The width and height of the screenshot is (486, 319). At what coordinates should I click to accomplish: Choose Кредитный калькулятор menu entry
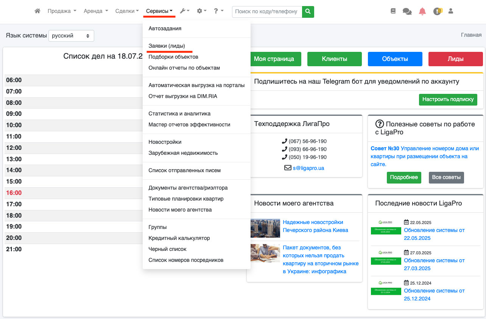click(x=179, y=238)
